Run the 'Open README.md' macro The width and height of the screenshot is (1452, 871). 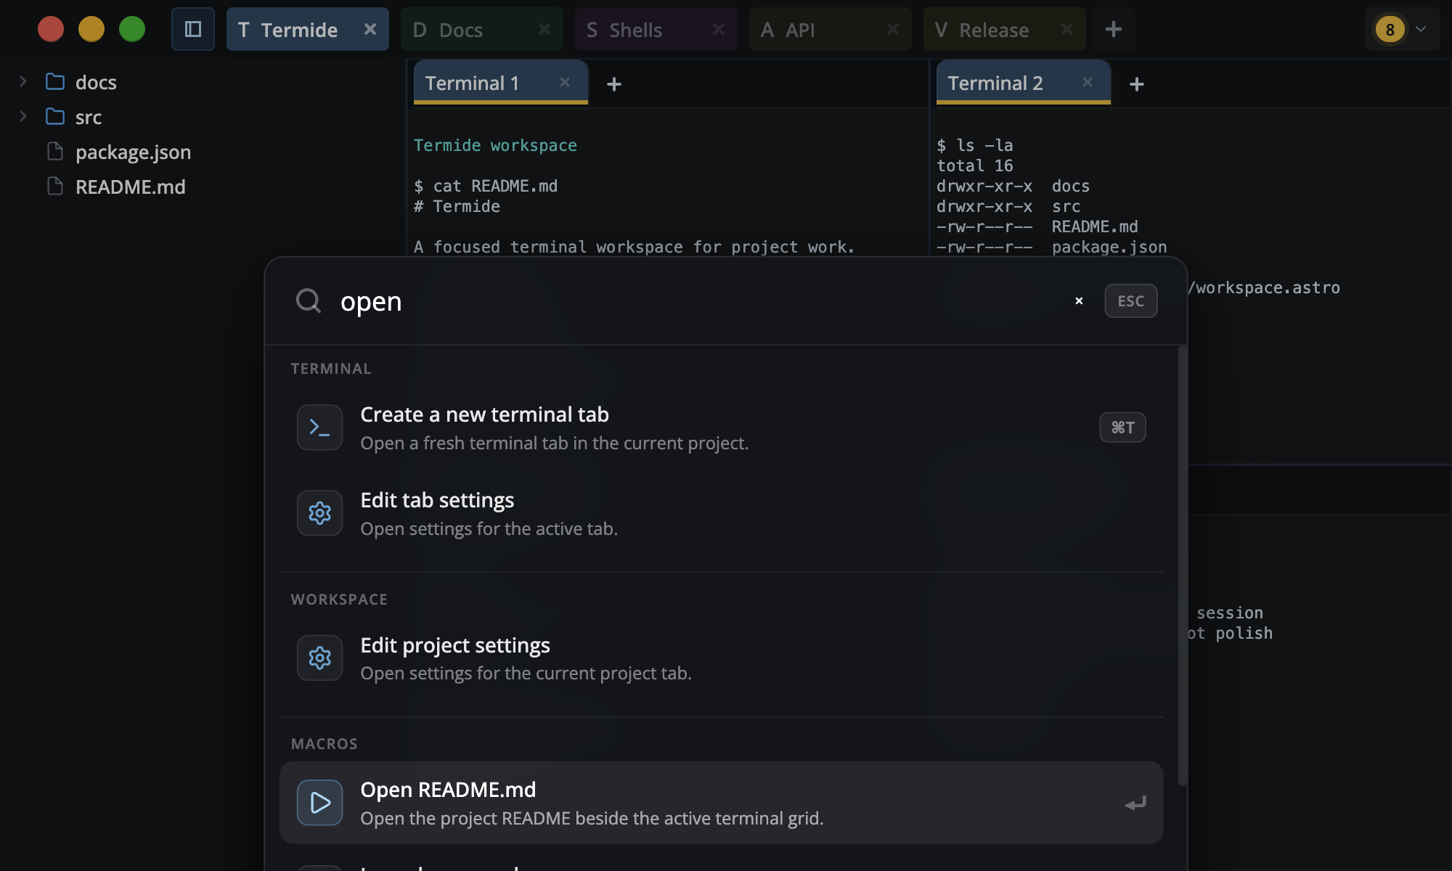(722, 803)
